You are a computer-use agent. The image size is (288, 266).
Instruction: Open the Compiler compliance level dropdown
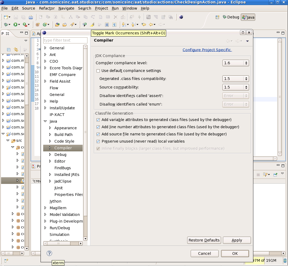point(235,63)
